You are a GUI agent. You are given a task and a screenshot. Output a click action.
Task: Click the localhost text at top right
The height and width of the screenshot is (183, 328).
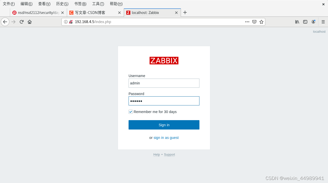coord(319,32)
